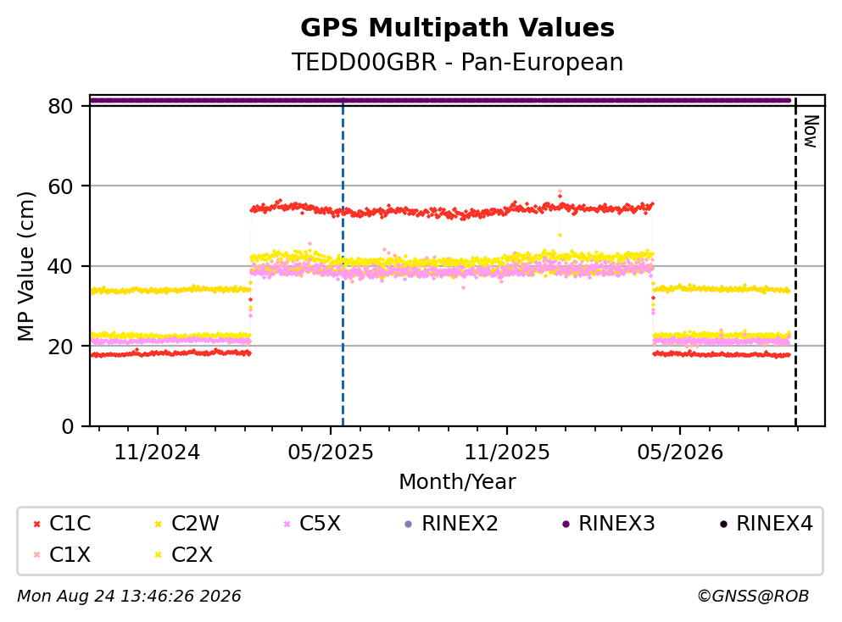Image resolution: width=842 pixels, height=622 pixels.
Task: Click the MP Value (cm) axis label
Action: click(x=25, y=266)
